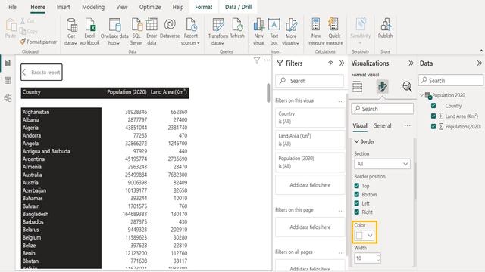Image resolution: width=485 pixels, height=272 pixels.
Task: Refresh the data from the ribbon
Action: (237, 29)
